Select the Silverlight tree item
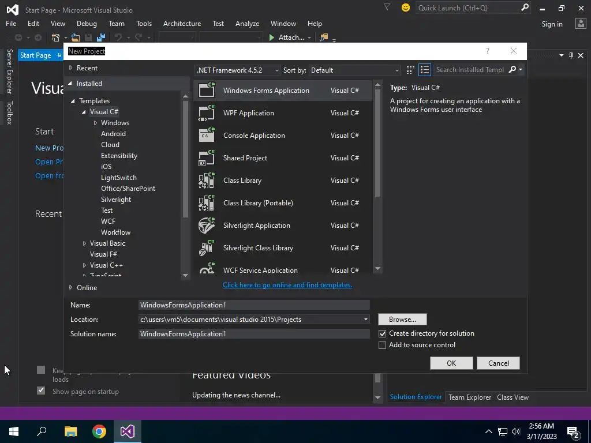 116,199
